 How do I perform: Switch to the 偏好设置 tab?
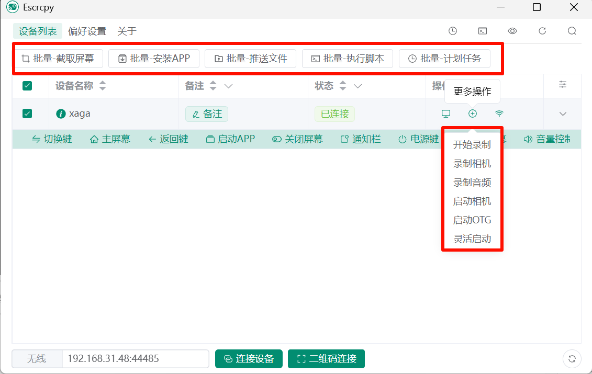pyautogui.click(x=87, y=31)
